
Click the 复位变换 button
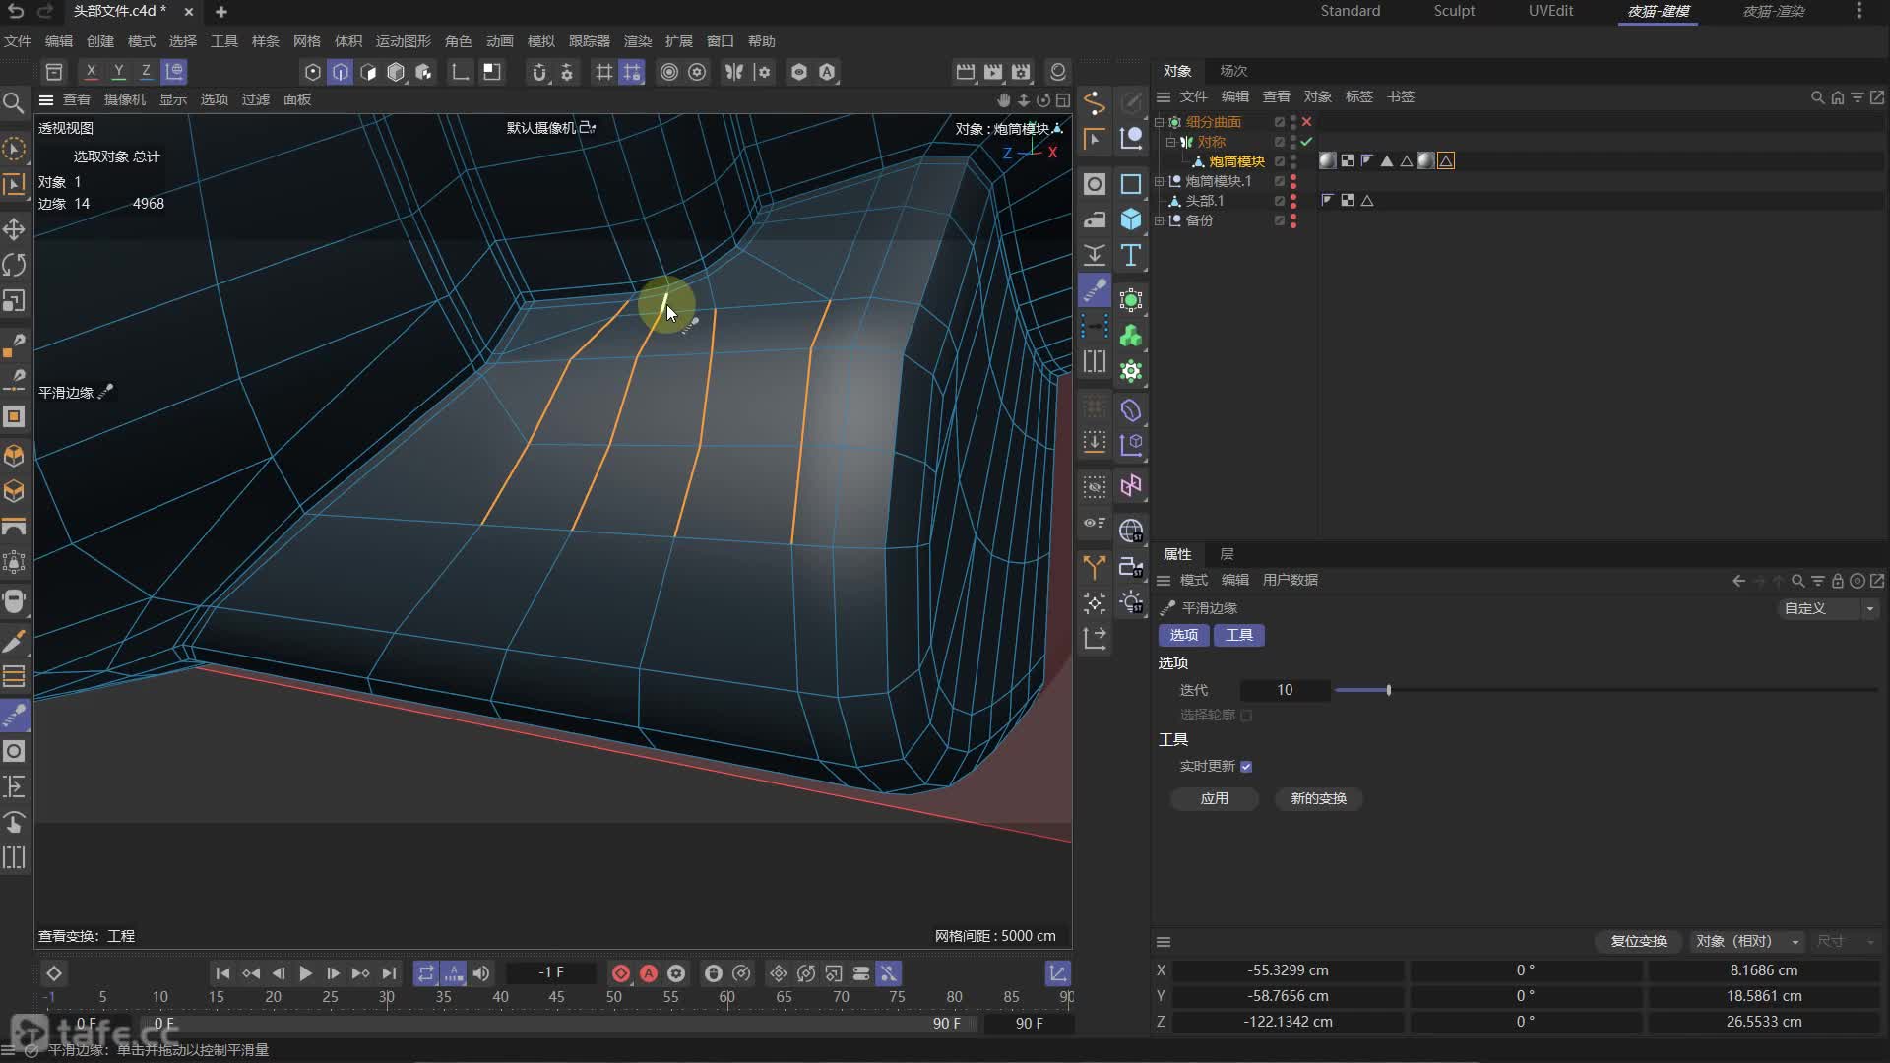point(1638,942)
